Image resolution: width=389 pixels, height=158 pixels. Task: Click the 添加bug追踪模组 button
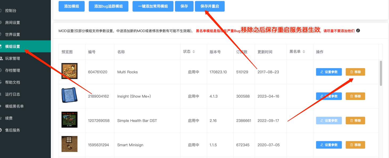[109, 6]
